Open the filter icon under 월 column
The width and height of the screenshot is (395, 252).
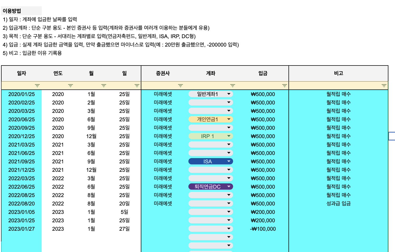pos(104,86)
